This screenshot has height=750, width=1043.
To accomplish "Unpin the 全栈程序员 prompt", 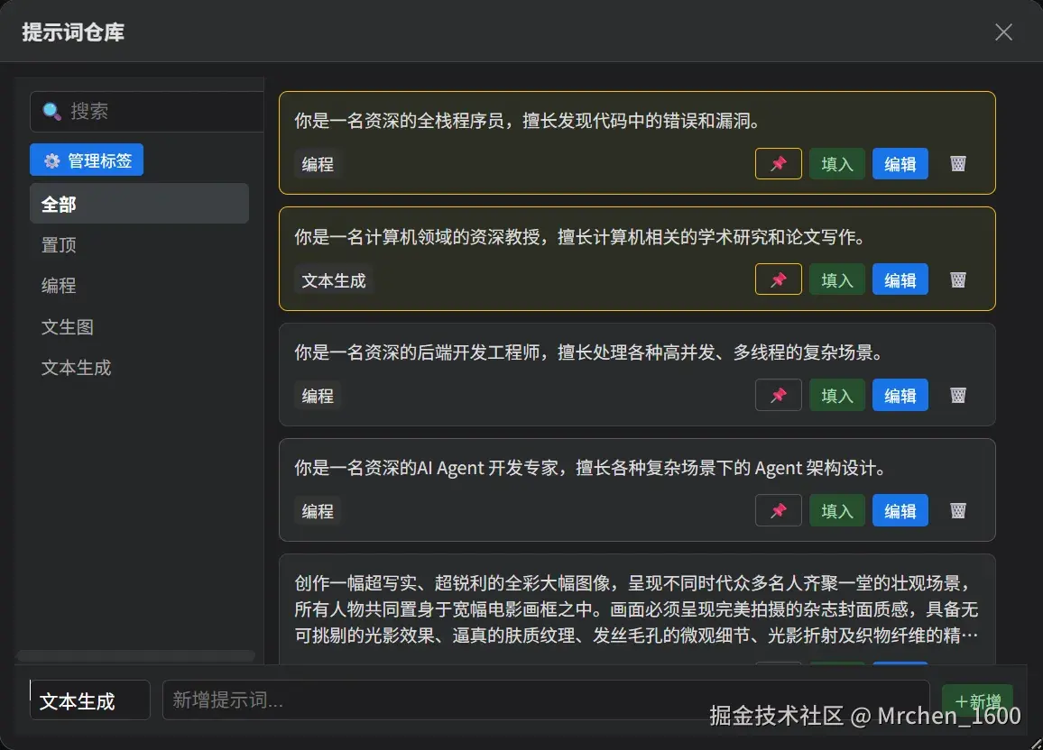I will click(x=778, y=164).
